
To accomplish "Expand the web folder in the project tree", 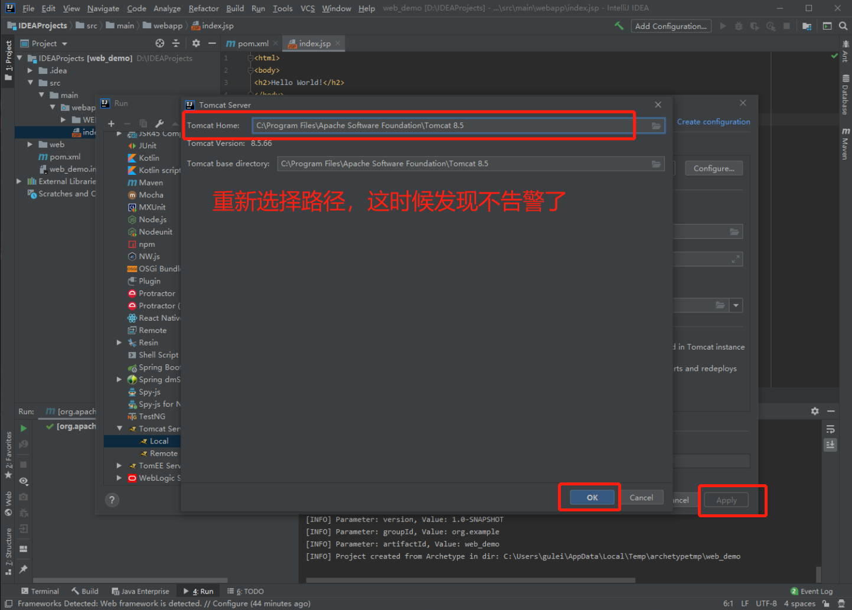I will pyautogui.click(x=30, y=144).
